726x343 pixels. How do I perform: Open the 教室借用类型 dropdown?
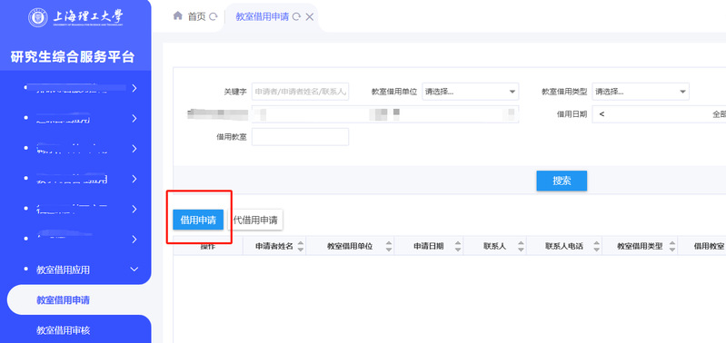click(641, 92)
